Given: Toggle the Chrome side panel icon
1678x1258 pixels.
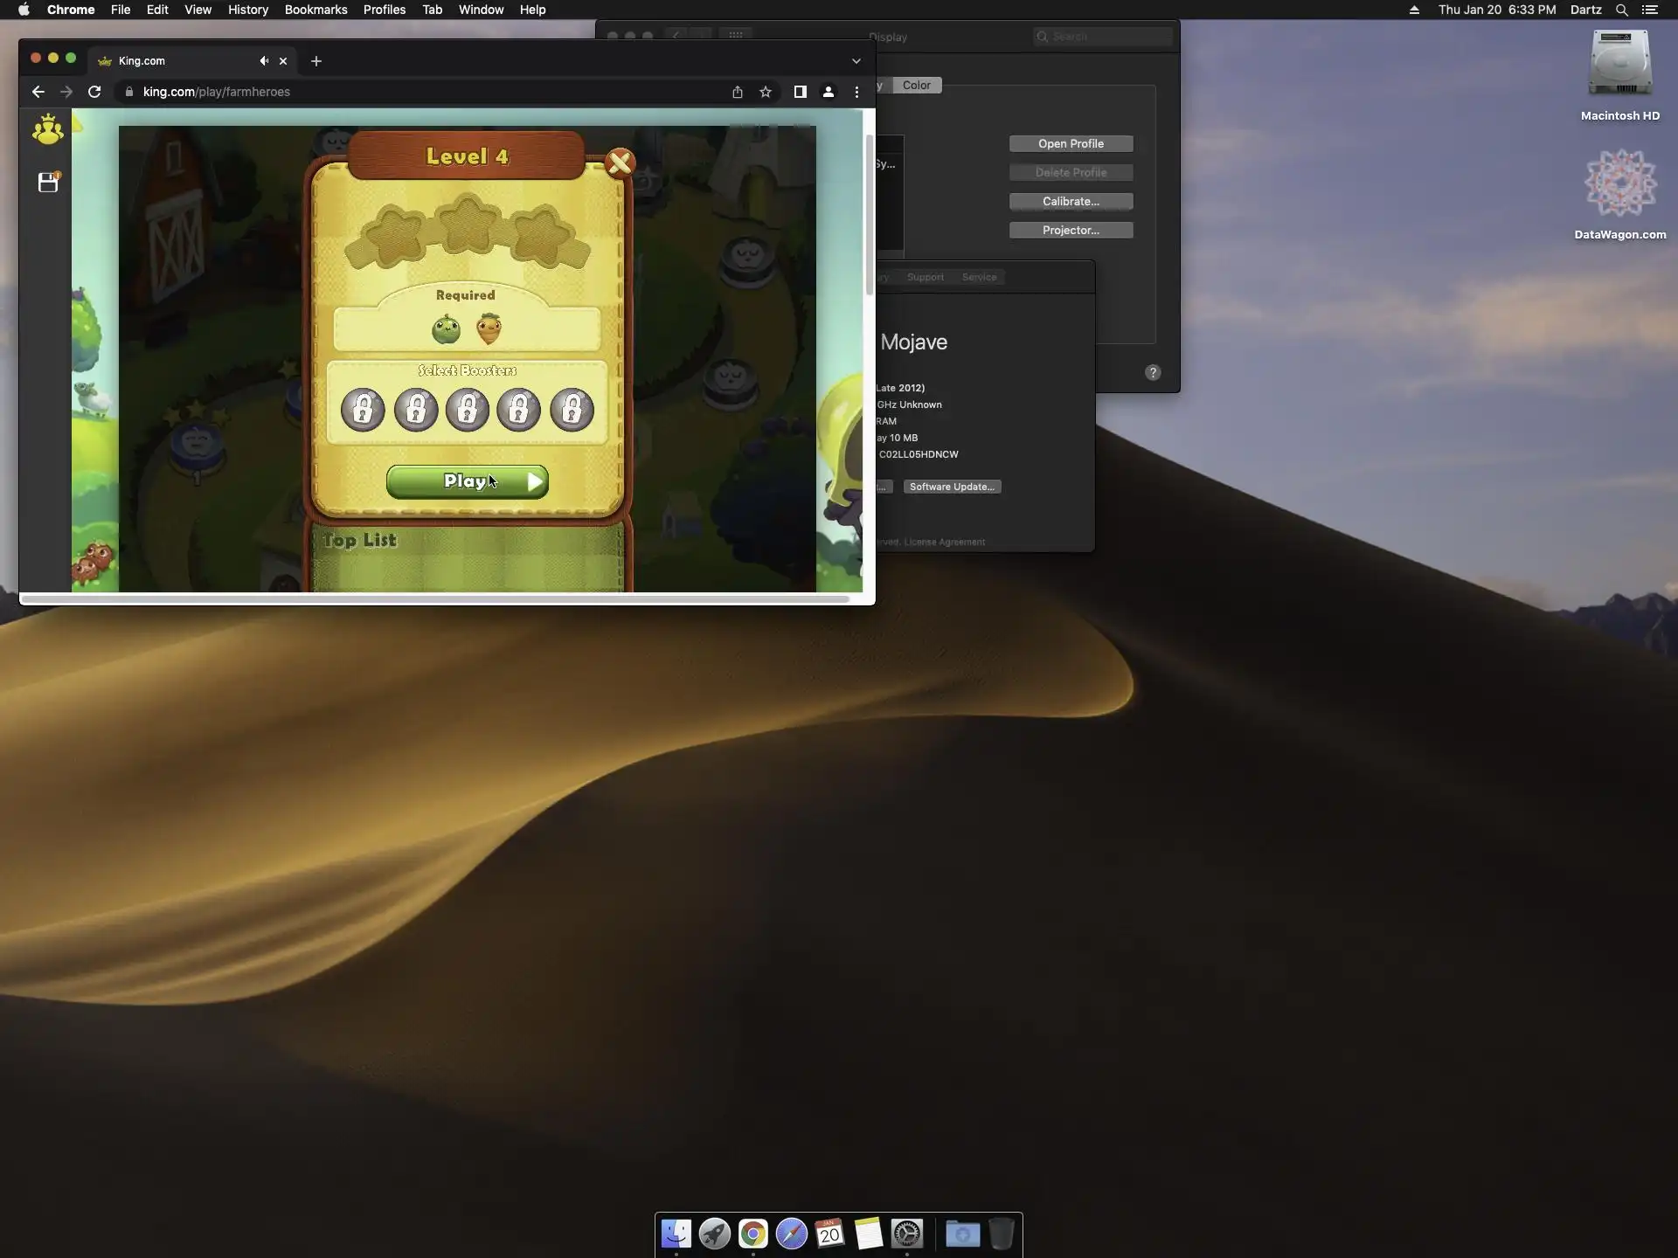Looking at the screenshot, I should (x=800, y=92).
